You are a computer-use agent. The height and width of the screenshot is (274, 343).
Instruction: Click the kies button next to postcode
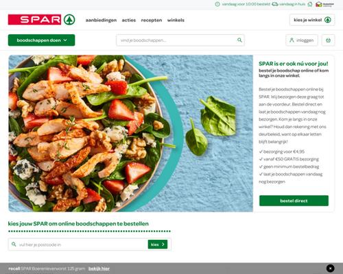[x=158, y=245]
